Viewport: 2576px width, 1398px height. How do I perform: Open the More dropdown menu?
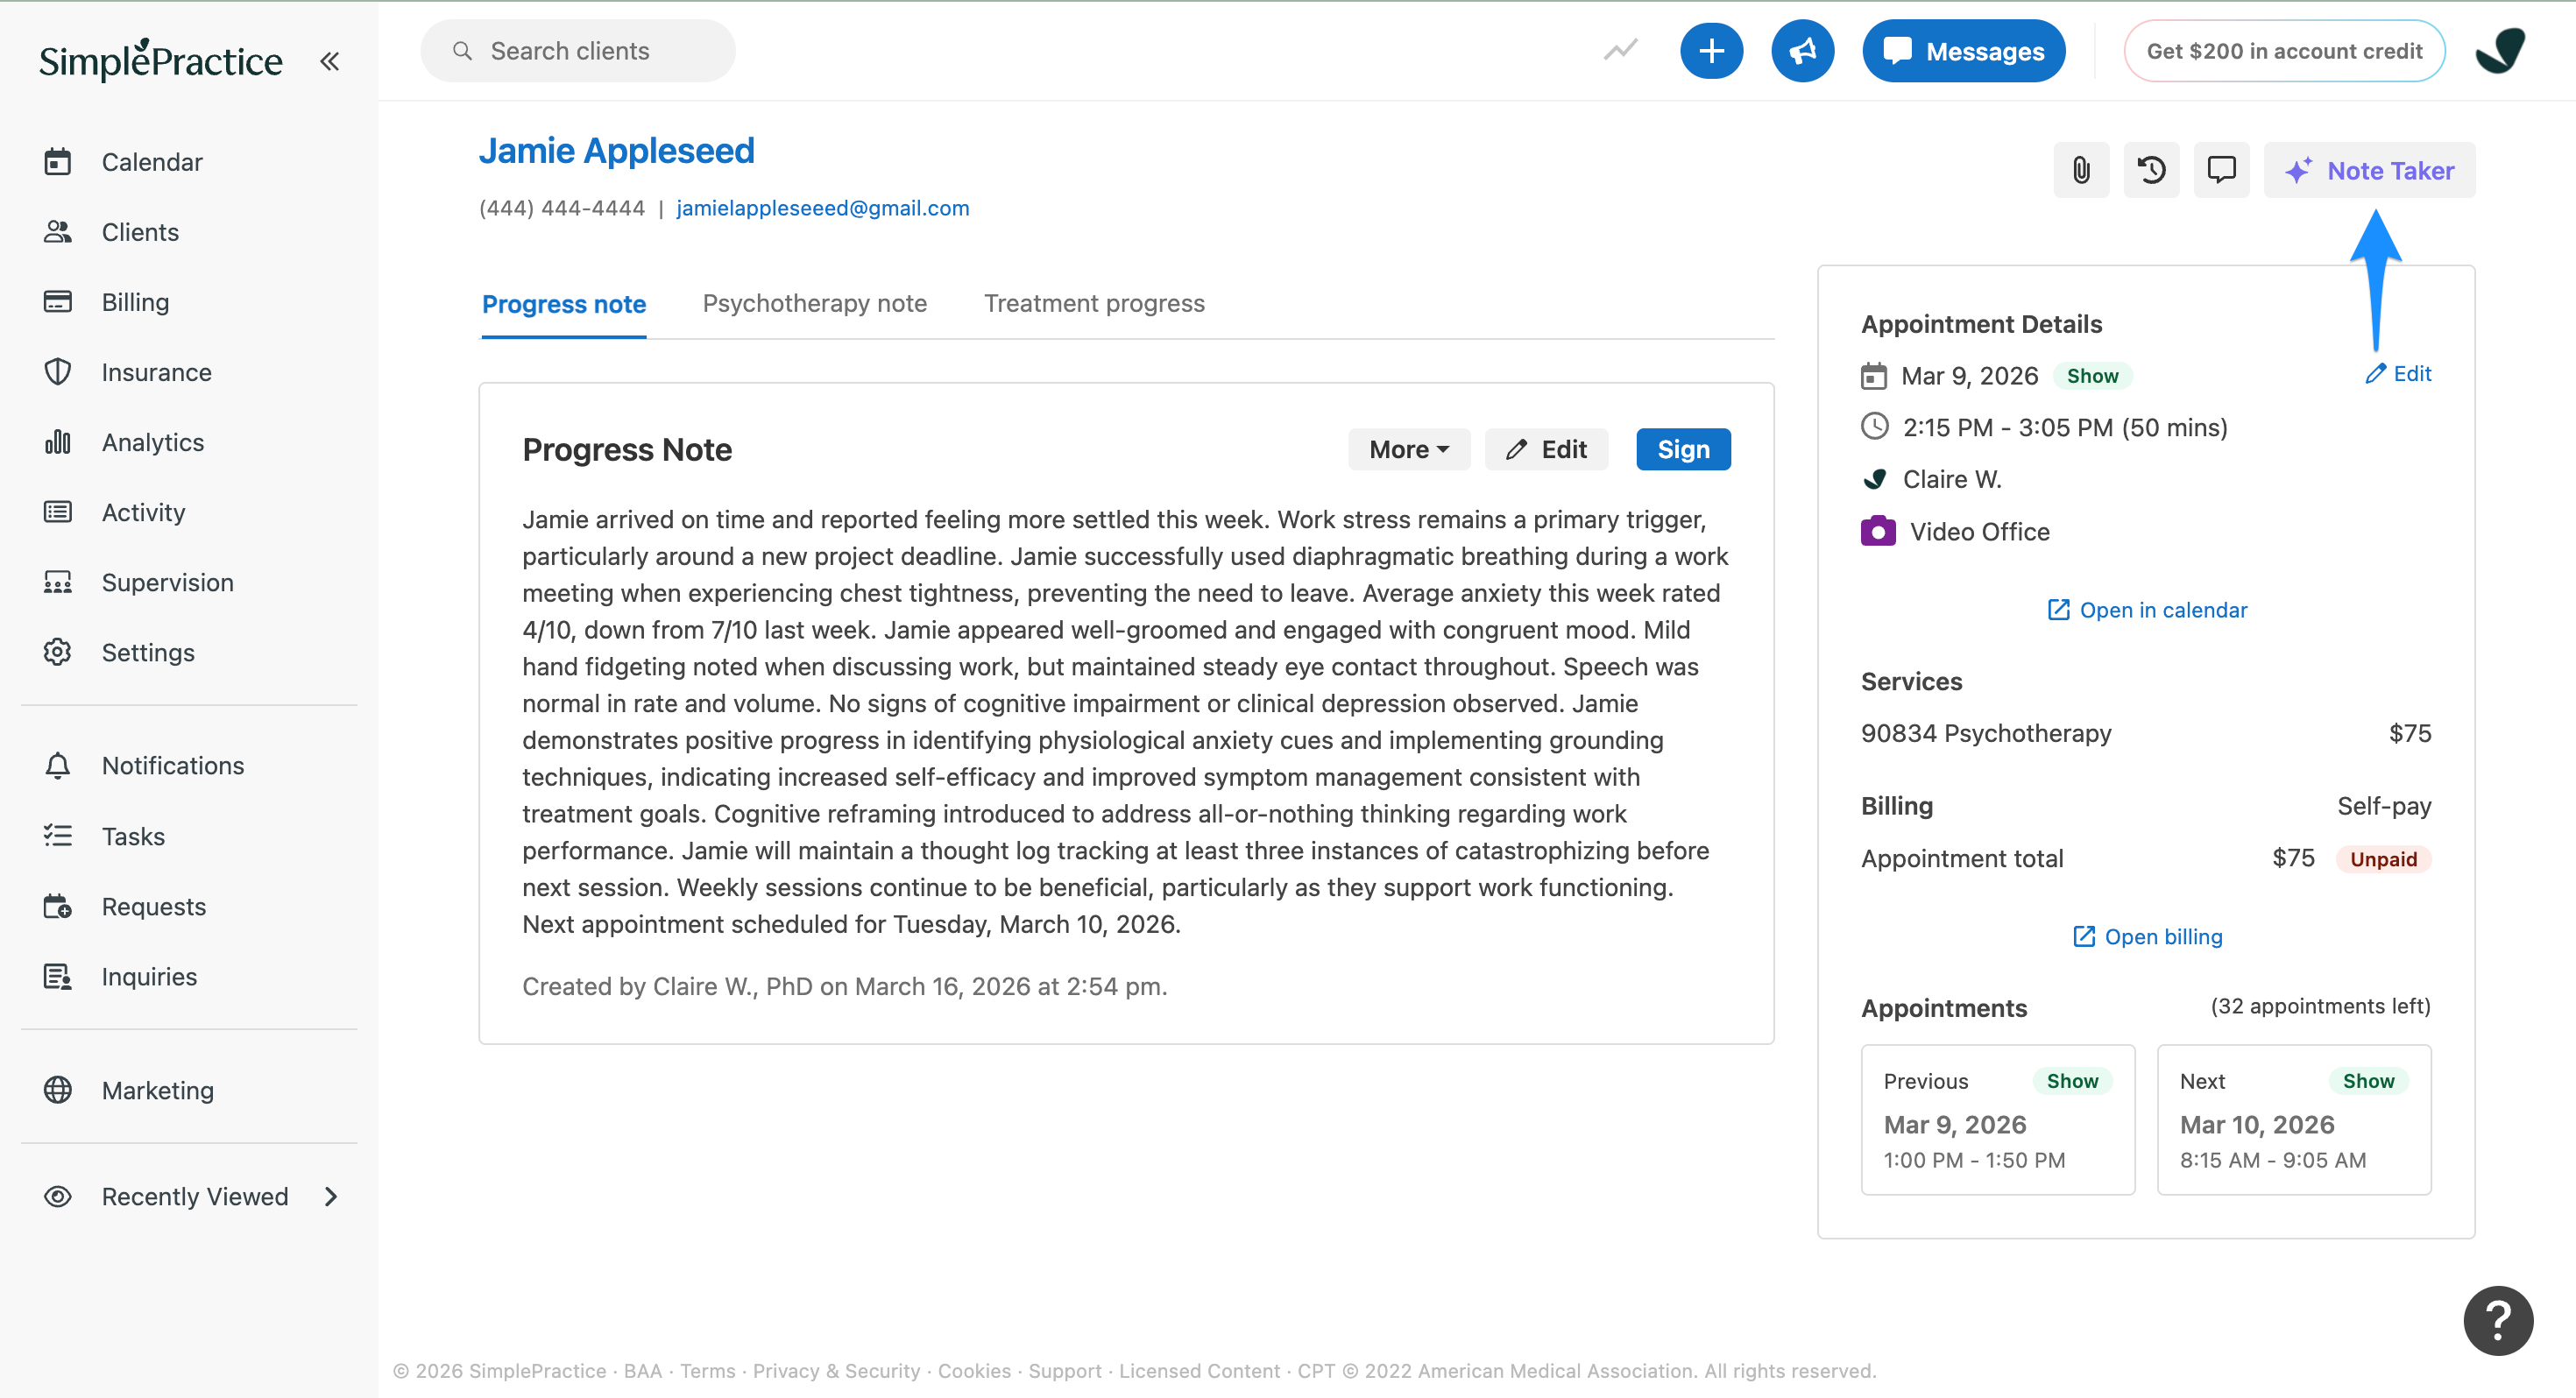tap(1409, 450)
